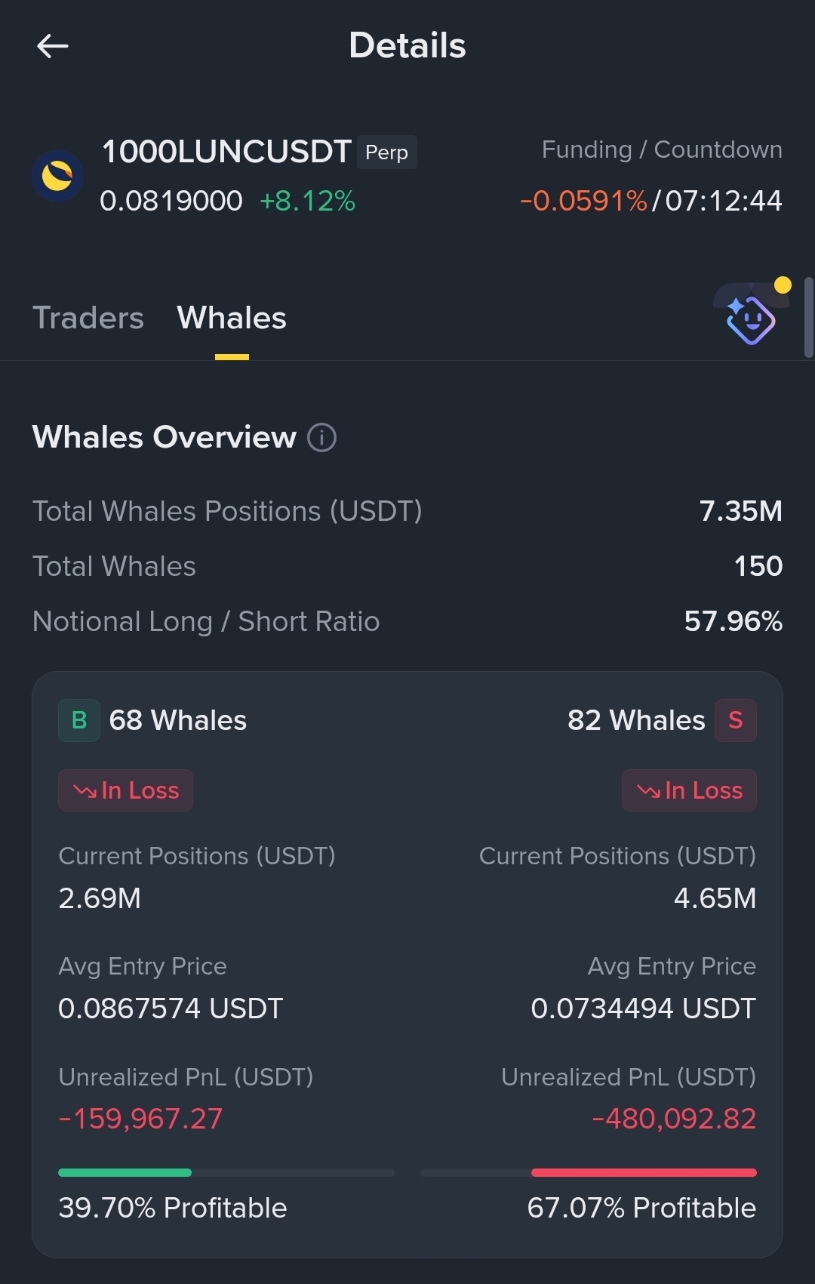Select the Whales tab

[x=232, y=318]
